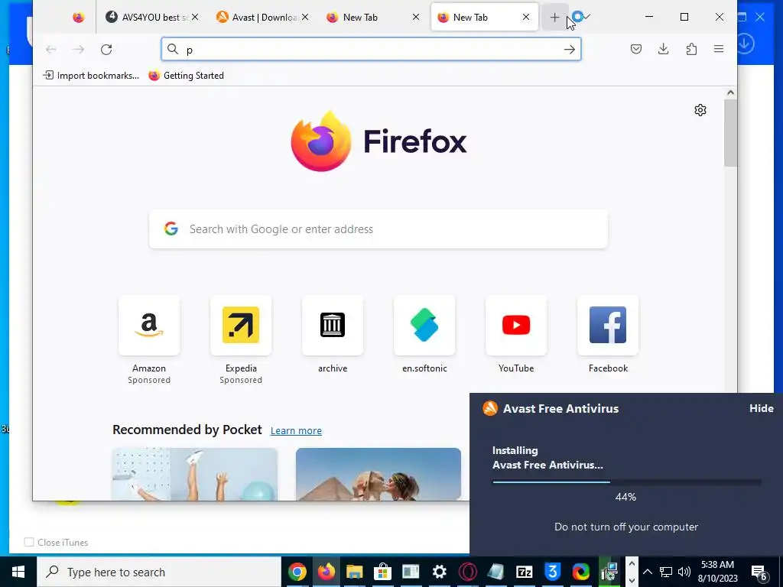
Task: Open File Explorer from the taskbar
Action: point(354,572)
